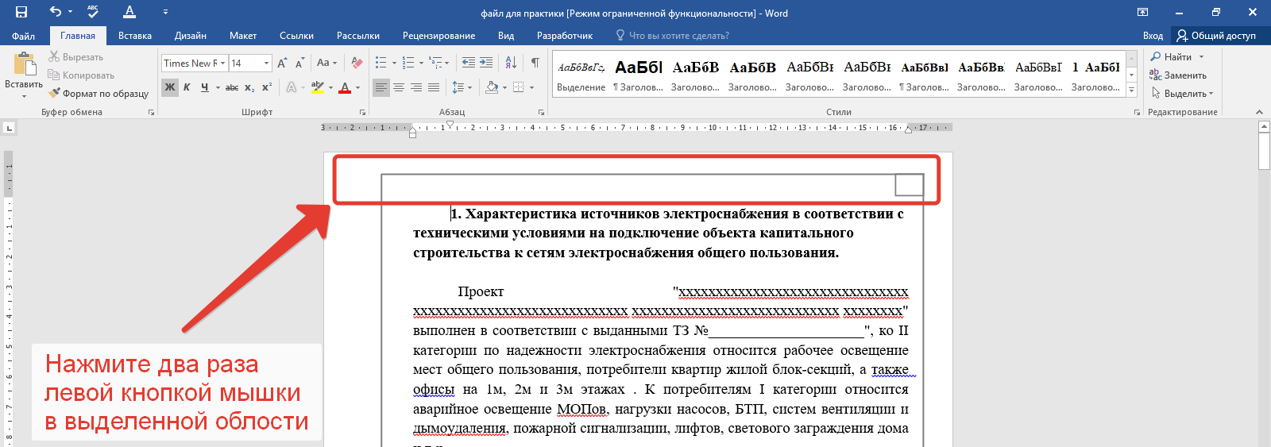Show paragraph marks with pilcrow icon
Screen dimensions: 1271x447
[x=535, y=63]
